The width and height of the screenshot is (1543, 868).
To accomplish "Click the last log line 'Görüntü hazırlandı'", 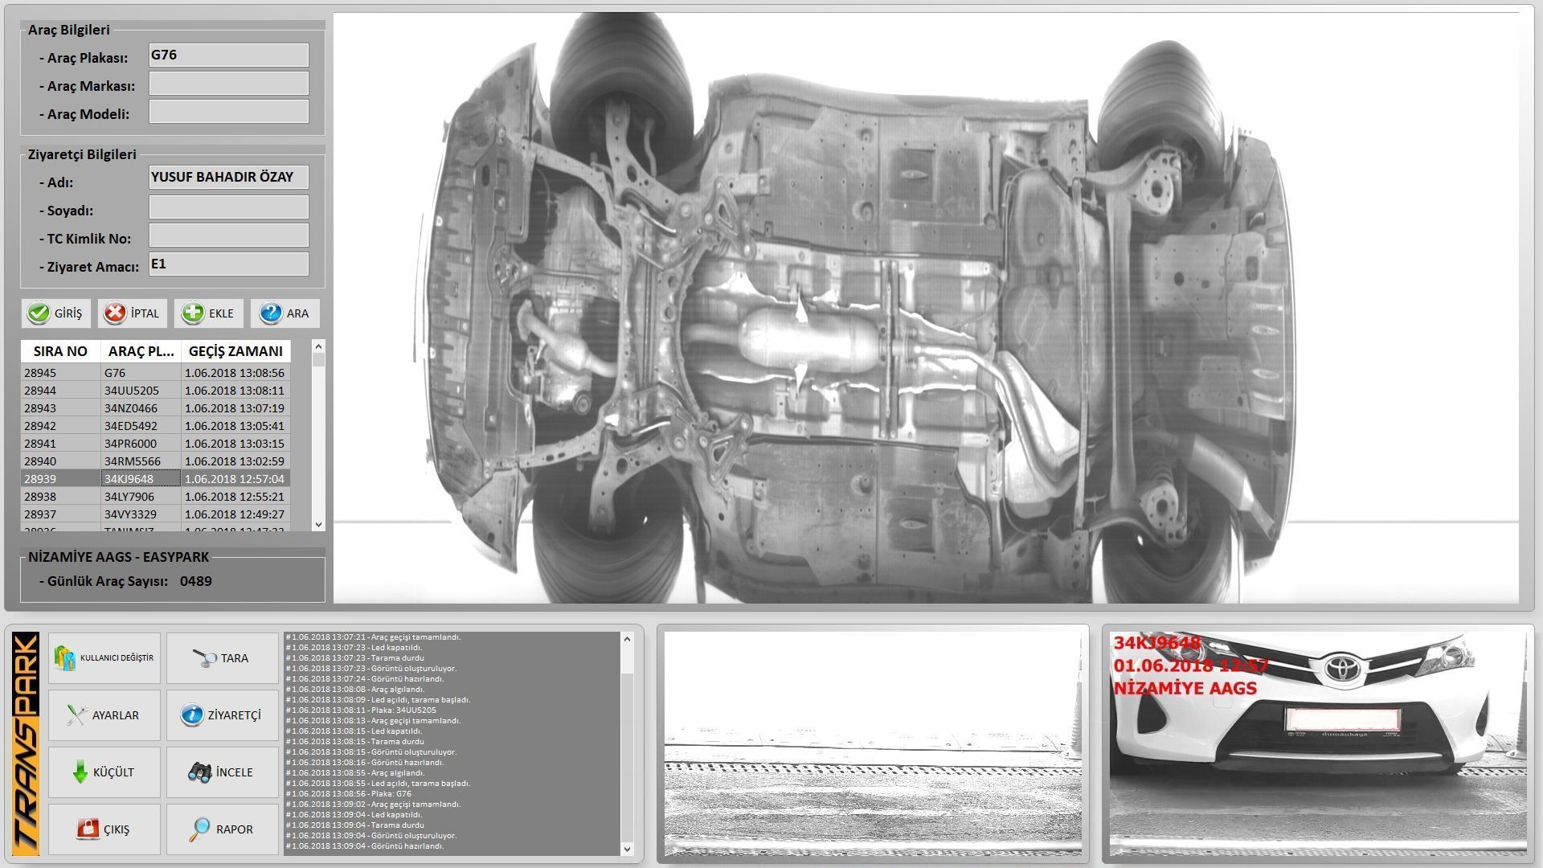I will 364,846.
